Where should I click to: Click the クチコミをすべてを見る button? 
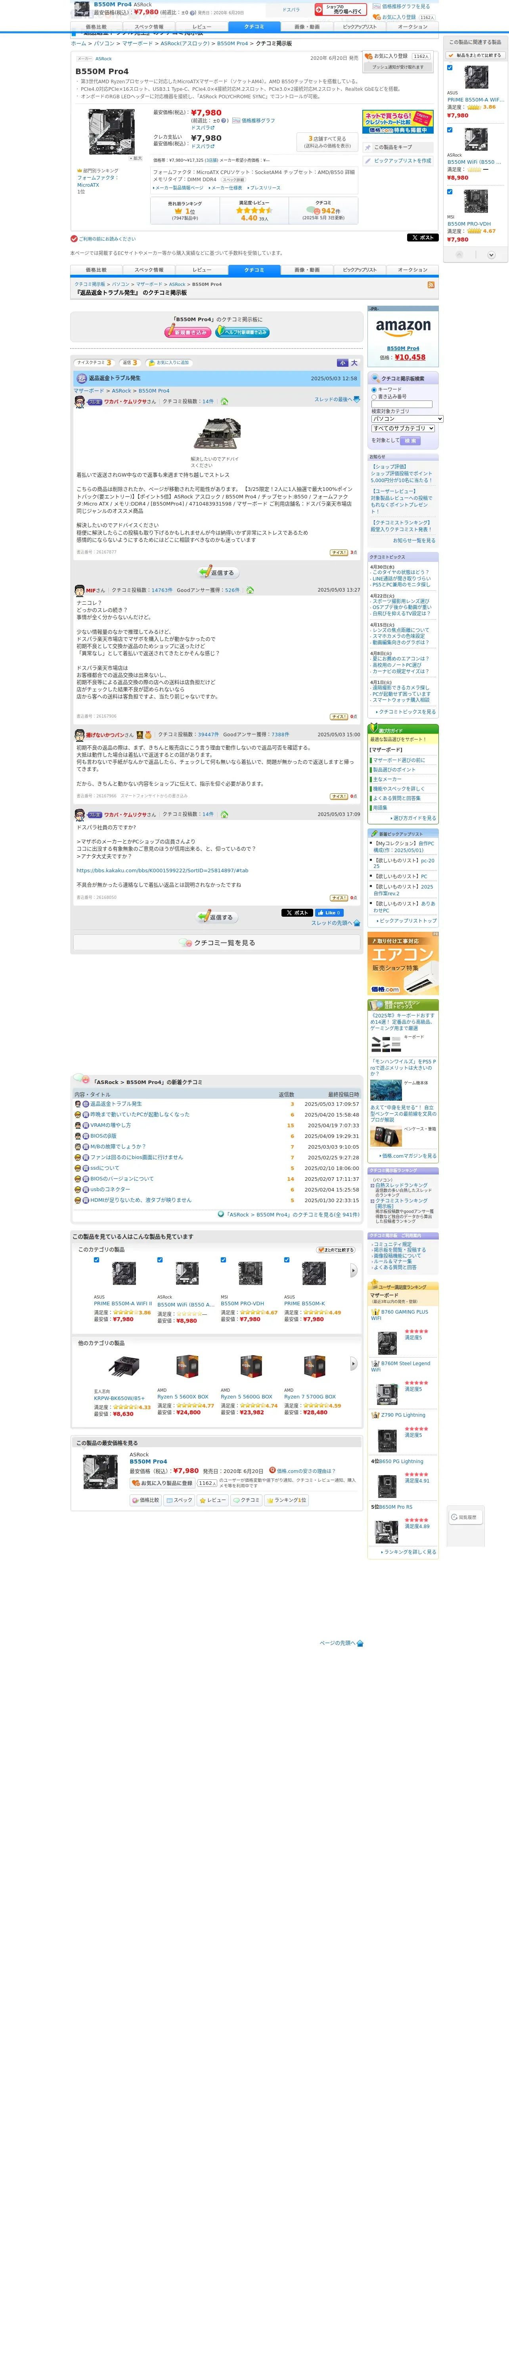coord(218,943)
